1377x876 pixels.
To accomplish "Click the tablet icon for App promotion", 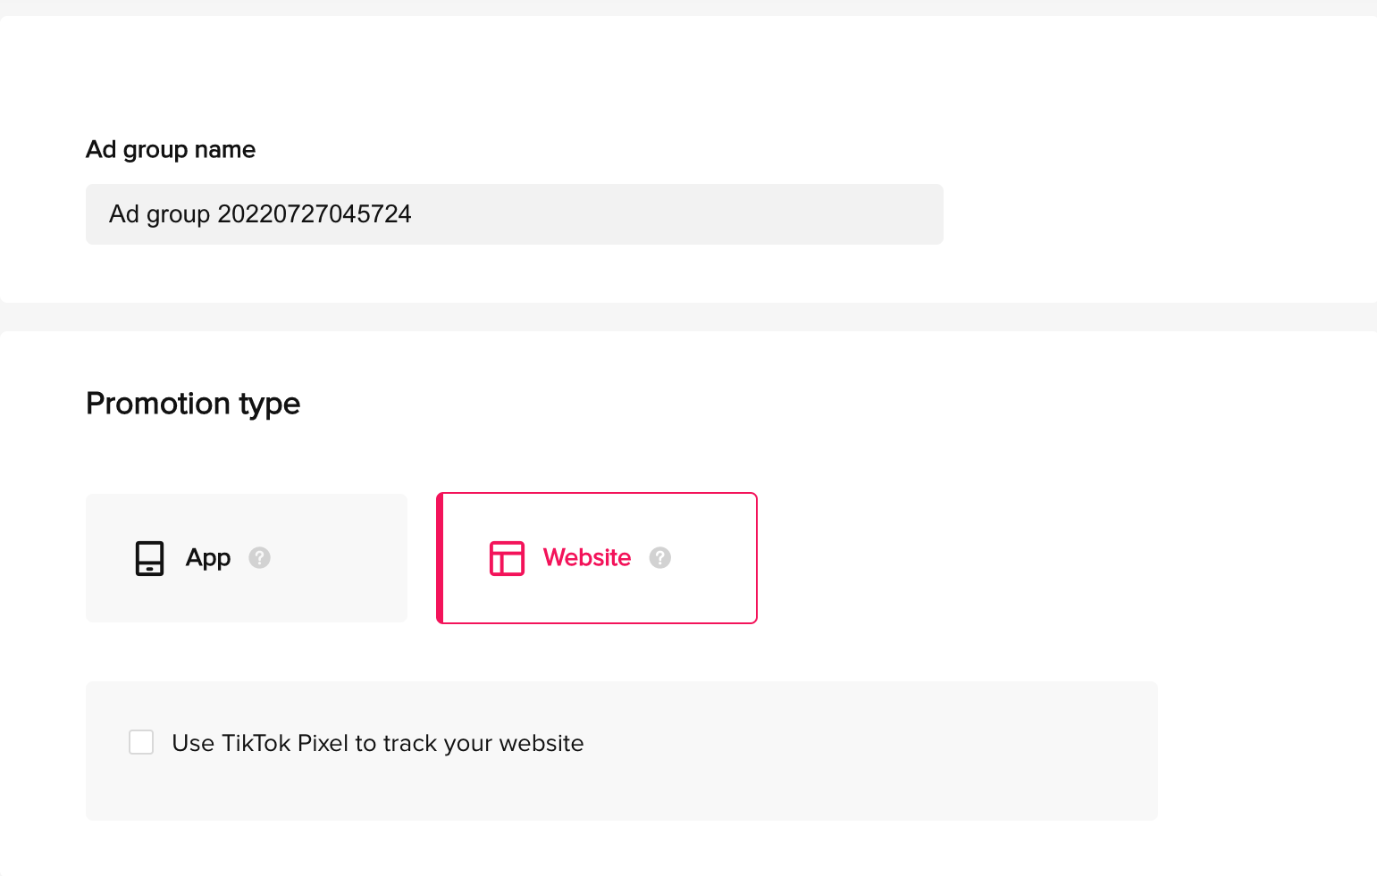I will click(x=149, y=558).
